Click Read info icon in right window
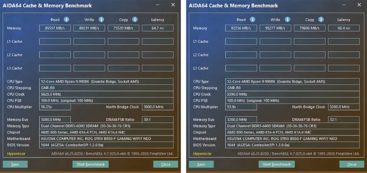This screenshot has width=367, height=173. (x=253, y=20)
